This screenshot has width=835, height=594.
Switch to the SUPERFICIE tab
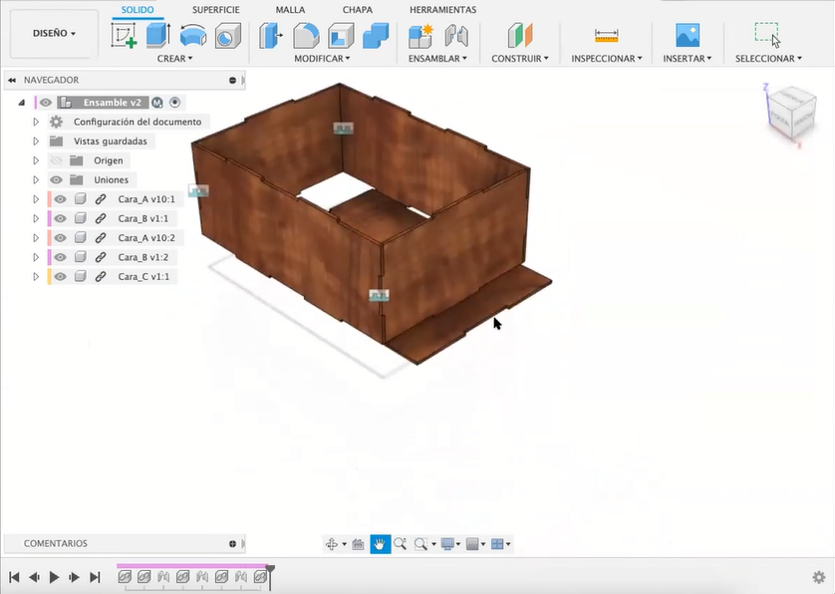coord(215,10)
